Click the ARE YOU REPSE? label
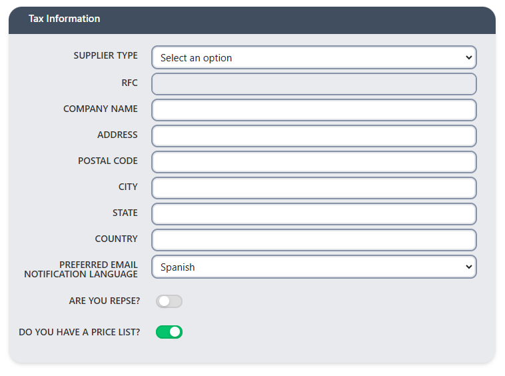 coord(105,301)
